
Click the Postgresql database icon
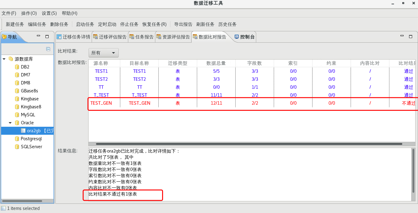tap(17, 139)
